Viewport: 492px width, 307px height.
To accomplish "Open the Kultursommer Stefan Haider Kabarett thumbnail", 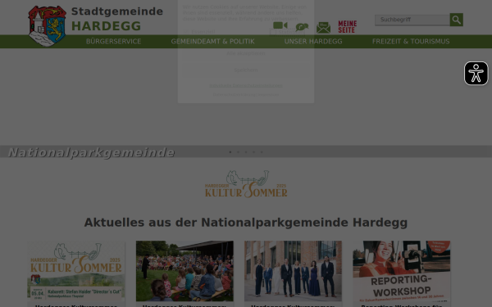I will (76, 271).
